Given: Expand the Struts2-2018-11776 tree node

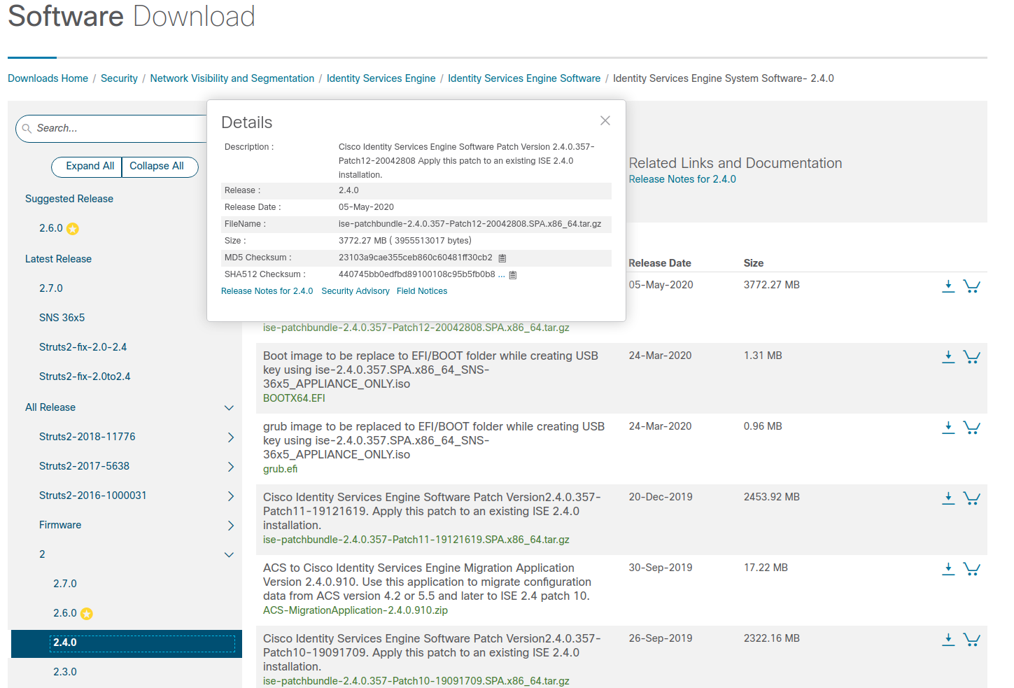Looking at the screenshot, I should 230,437.
